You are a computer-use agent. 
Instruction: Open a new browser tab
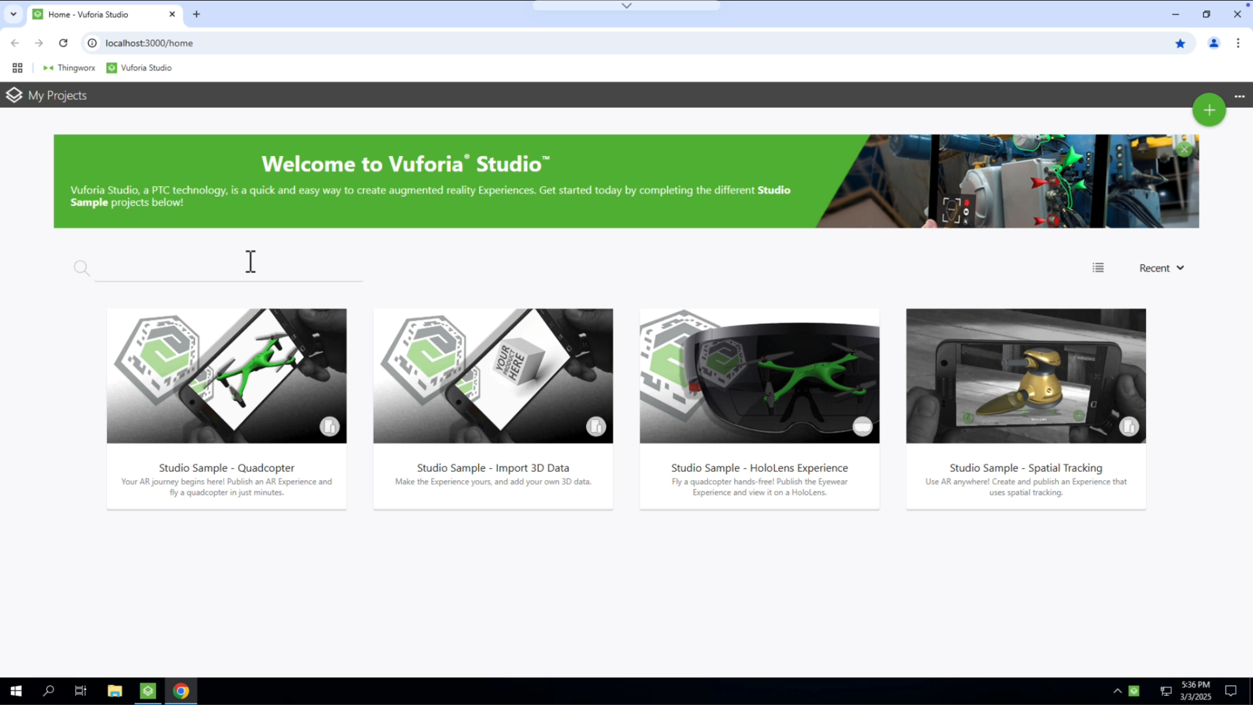196,14
